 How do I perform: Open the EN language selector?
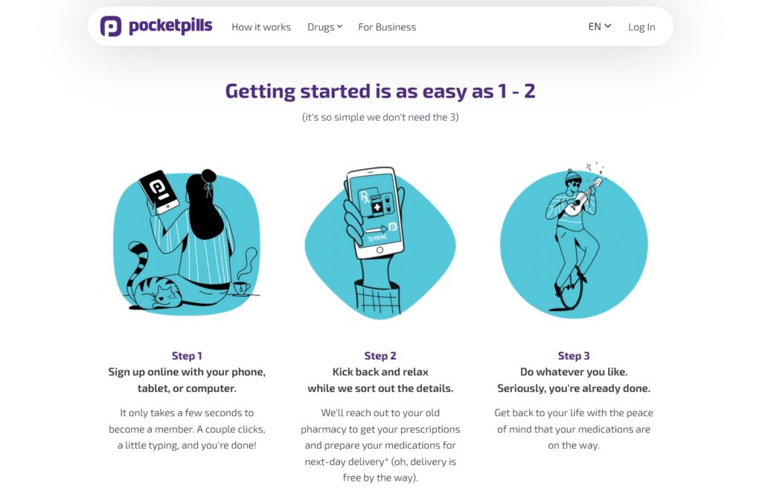[x=600, y=26]
